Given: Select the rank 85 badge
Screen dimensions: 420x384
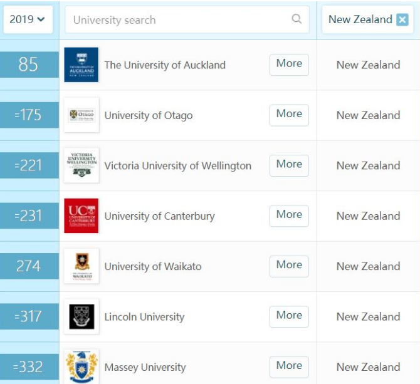Looking at the screenshot, I should coord(29,65).
